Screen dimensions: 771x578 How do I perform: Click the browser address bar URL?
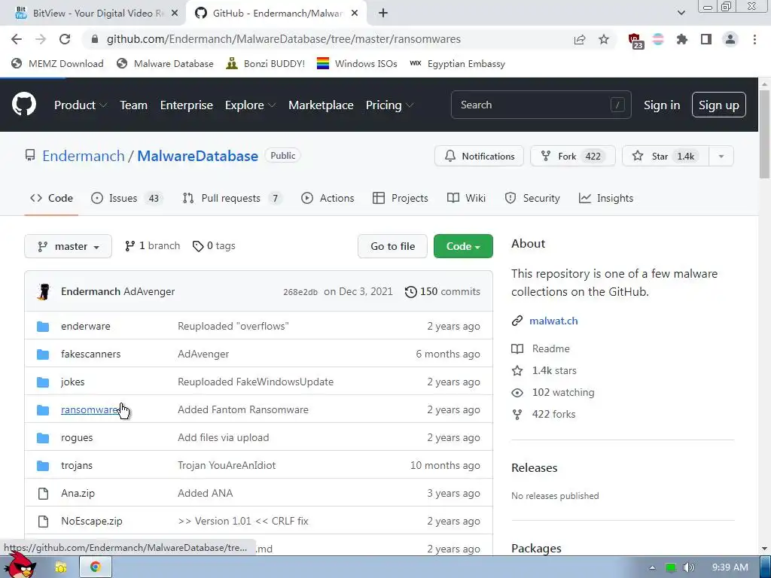pyautogui.click(x=284, y=39)
